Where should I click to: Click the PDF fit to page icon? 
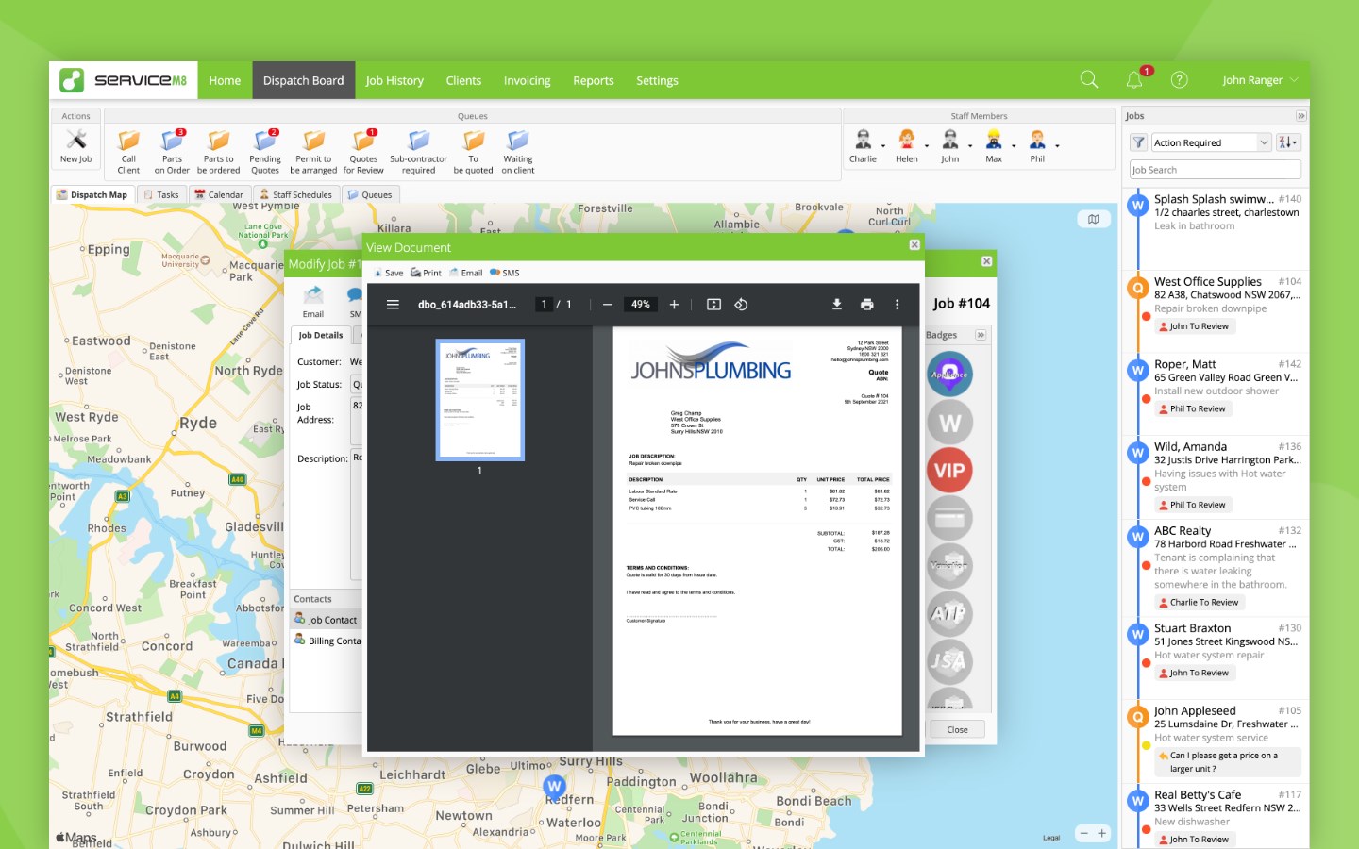click(x=713, y=305)
